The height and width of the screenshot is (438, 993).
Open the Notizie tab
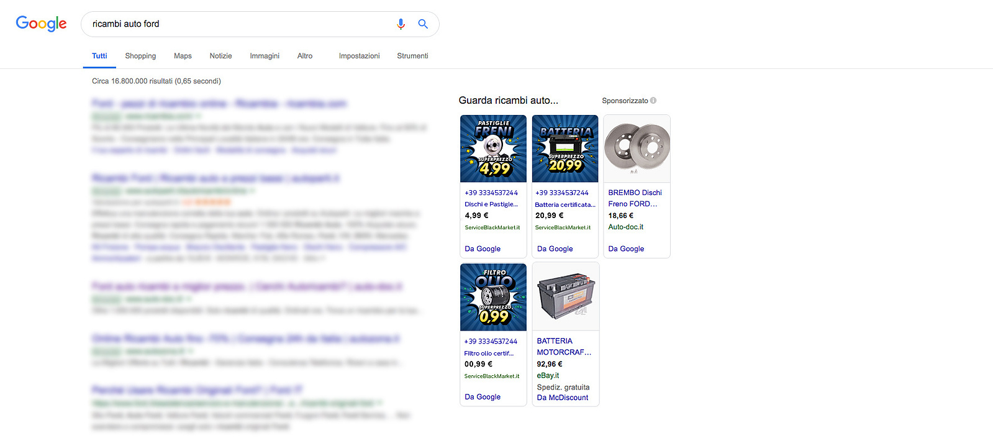(220, 56)
